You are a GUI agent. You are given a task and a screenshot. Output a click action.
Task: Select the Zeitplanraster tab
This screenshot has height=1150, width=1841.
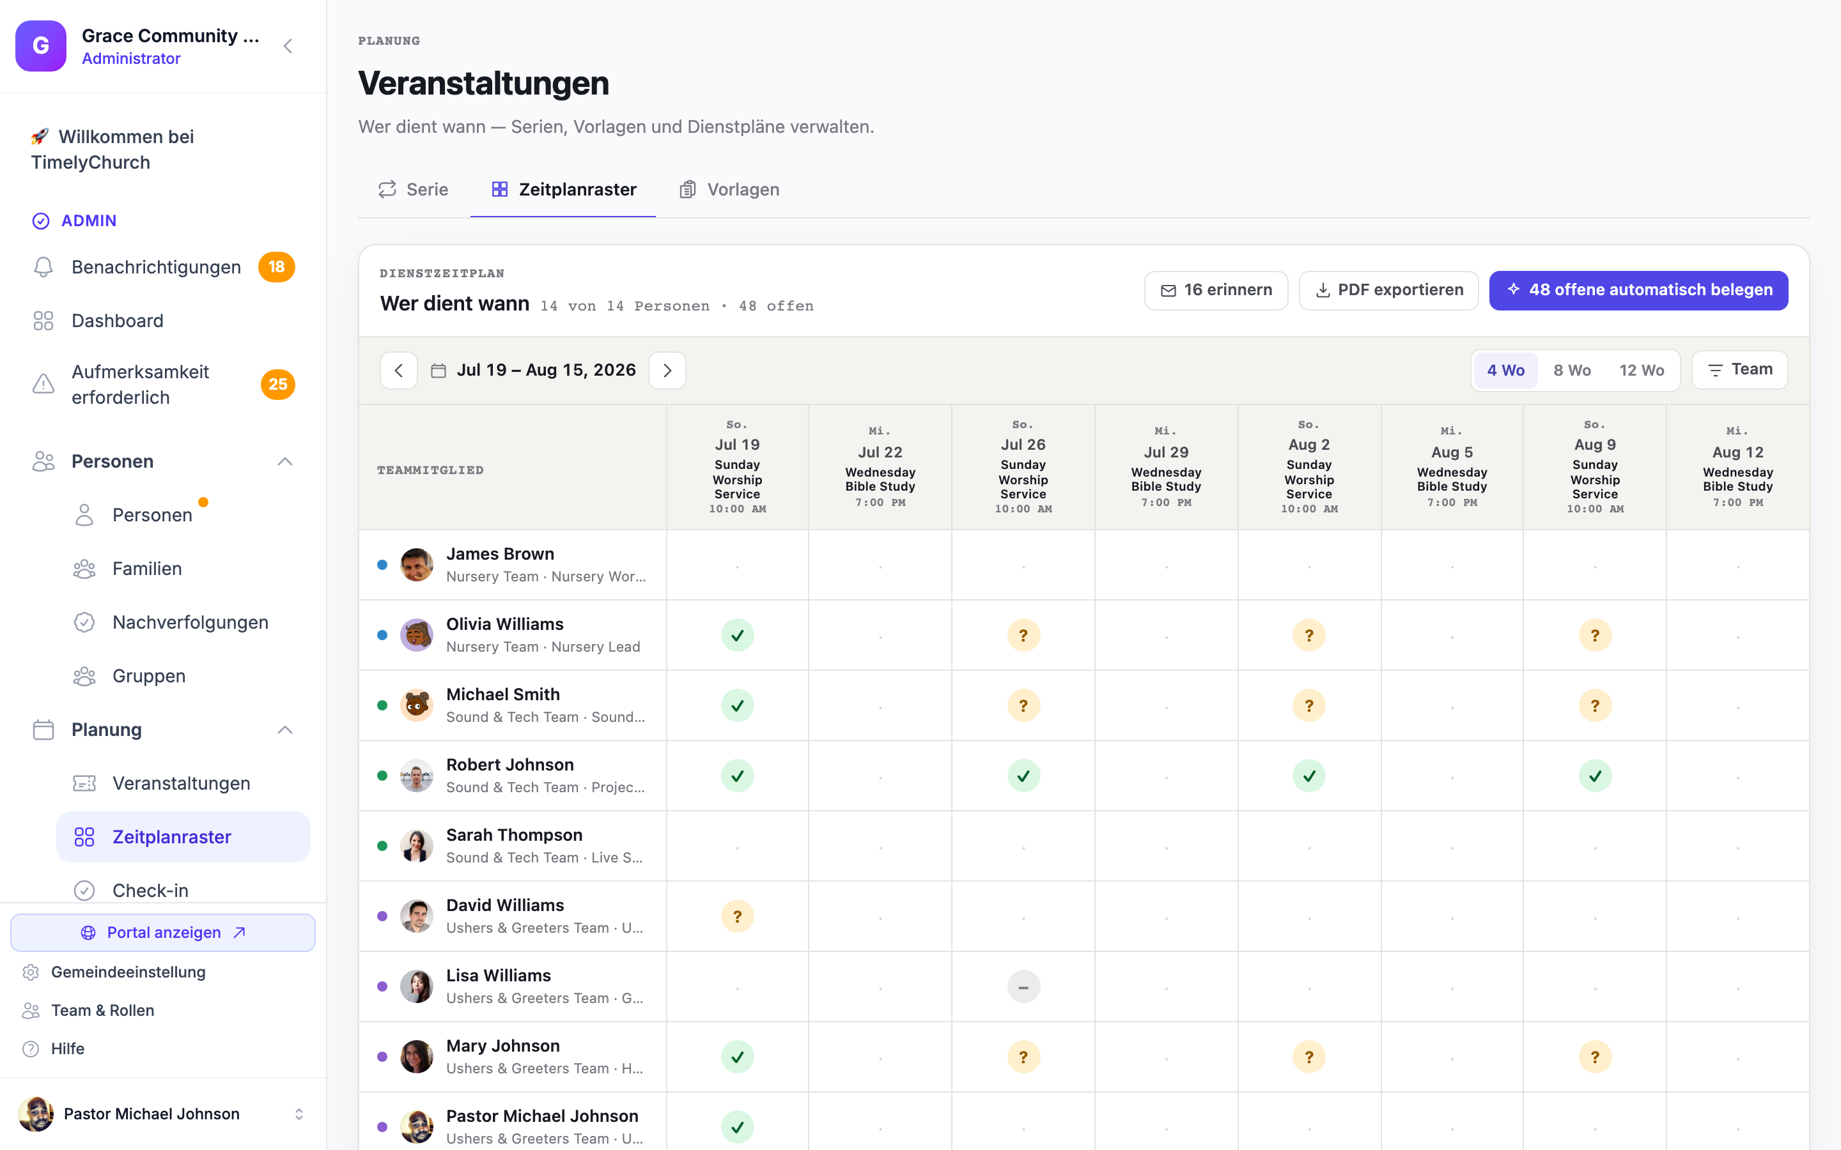[563, 189]
